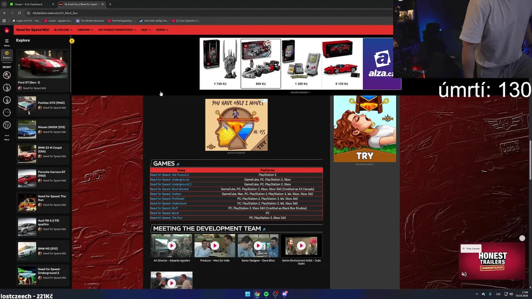Edit the Meeting the Development Team section
532x299 pixels.
(x=264, y=229)
